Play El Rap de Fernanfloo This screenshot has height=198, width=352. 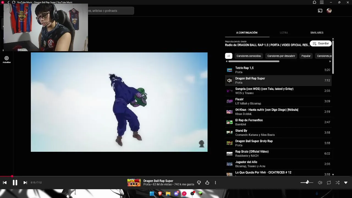[x=278, y=122]
